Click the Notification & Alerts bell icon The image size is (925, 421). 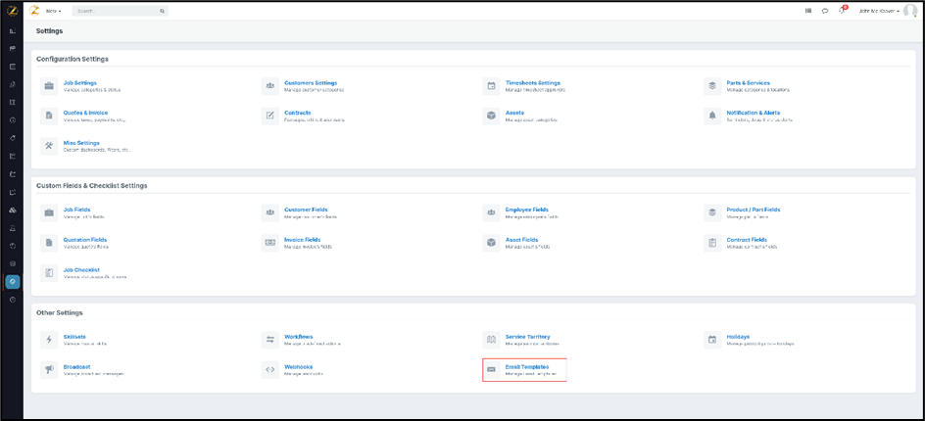pyautogui.click(x=712, y=116)
